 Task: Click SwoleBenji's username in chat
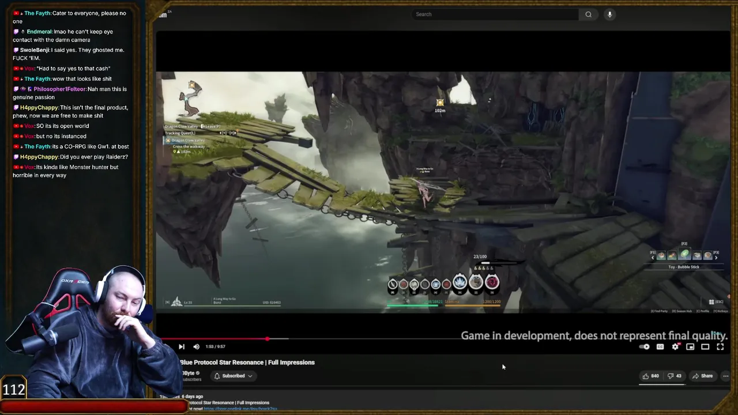pos(35,50)
